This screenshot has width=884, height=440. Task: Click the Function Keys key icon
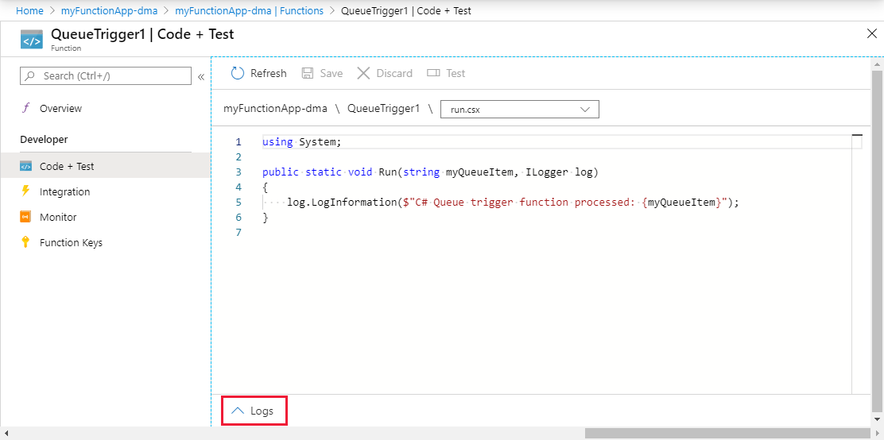tap(25, 242)
